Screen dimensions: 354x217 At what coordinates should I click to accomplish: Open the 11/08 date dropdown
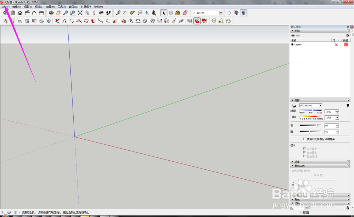point(337,118)
